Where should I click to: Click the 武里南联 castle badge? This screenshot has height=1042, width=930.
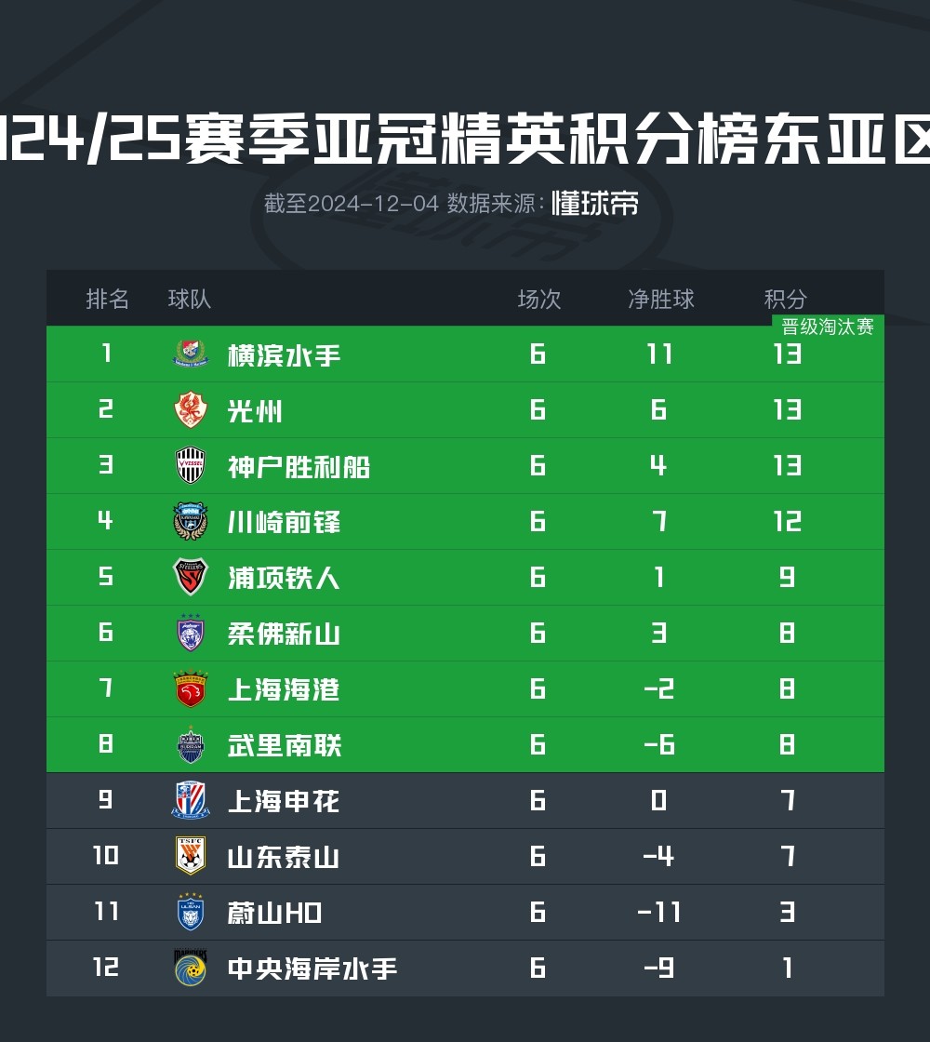[x=191, y=744]
